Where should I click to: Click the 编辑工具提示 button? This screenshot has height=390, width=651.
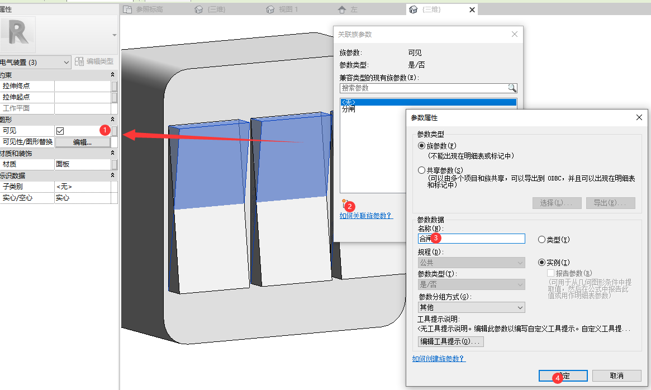pyautogui.click(x=450, y=341)
